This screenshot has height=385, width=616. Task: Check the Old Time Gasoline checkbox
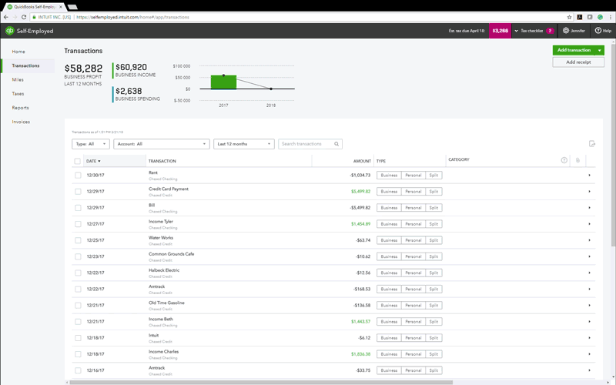78,305
